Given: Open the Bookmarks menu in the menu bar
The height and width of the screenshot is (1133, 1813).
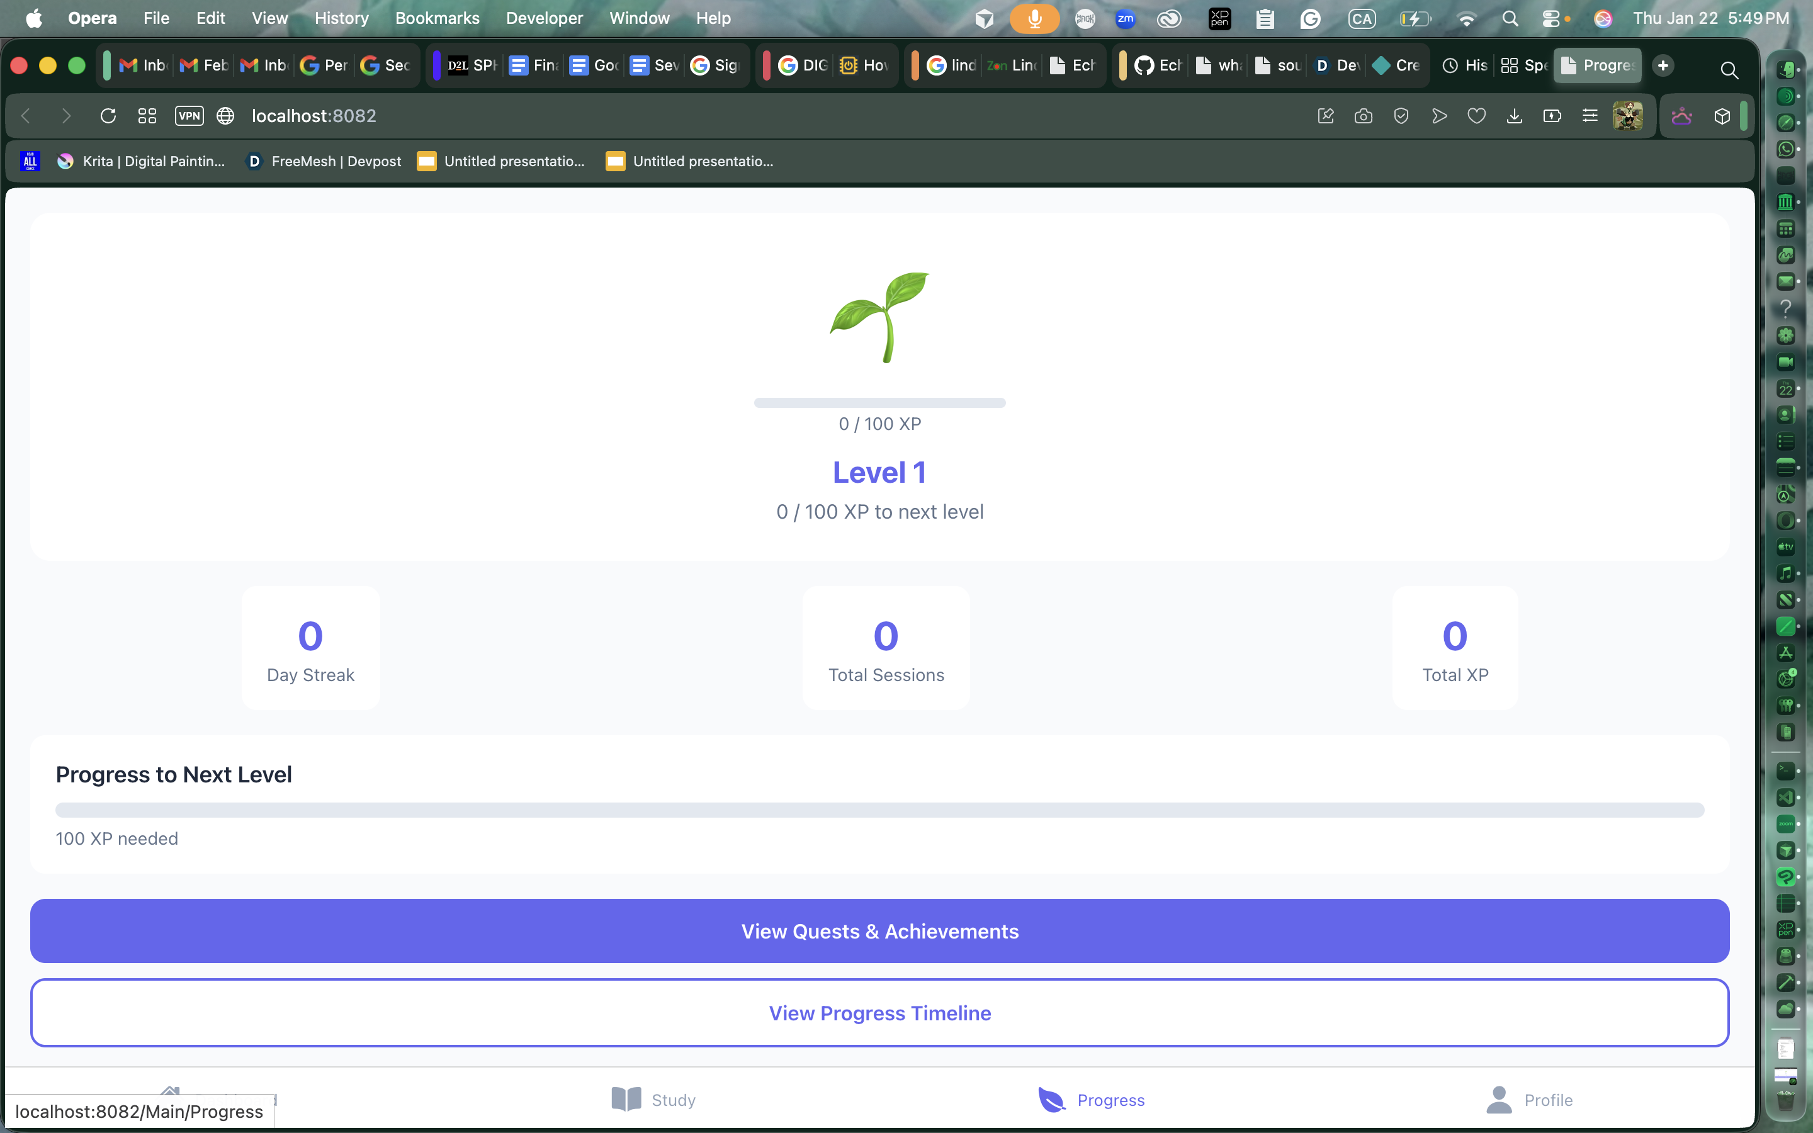Looking at the screenshot, I should coord(437,18).
